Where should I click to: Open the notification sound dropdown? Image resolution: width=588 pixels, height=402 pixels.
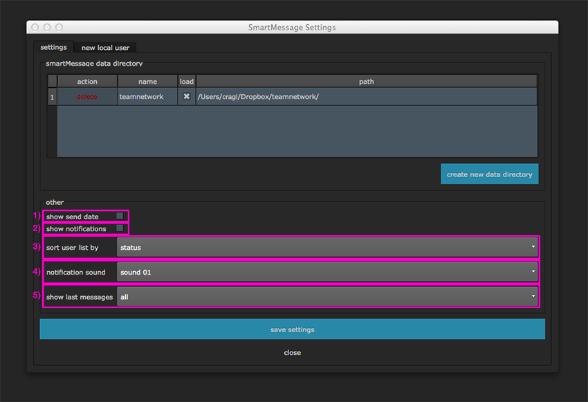click(327, 272)
